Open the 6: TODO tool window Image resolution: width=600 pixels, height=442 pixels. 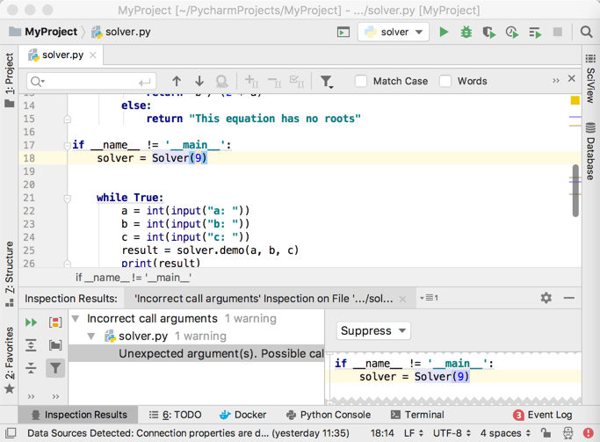175,415
